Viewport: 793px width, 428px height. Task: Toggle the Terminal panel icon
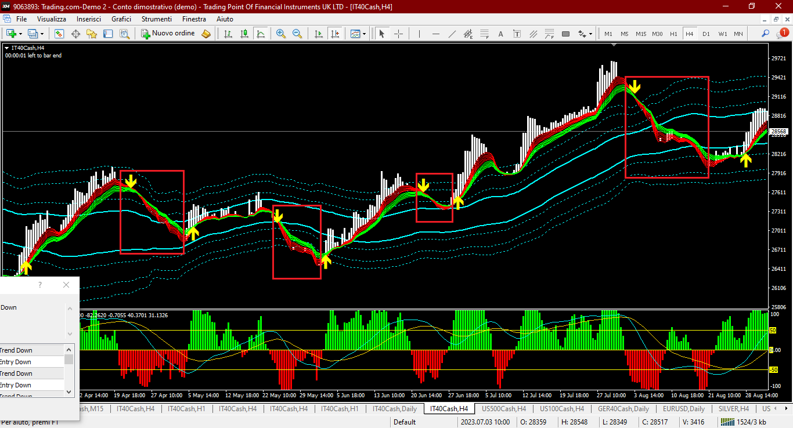108,34
